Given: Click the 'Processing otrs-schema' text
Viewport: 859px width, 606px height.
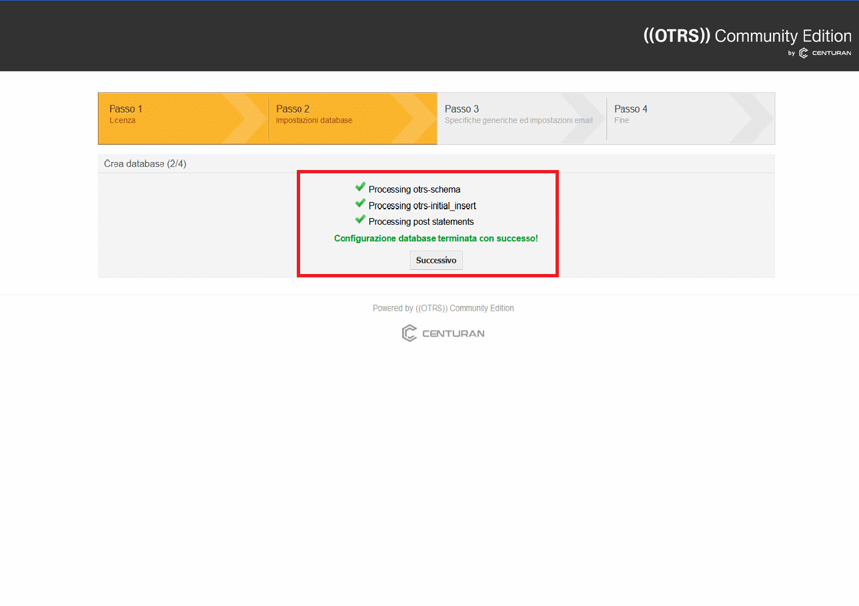Looking at the screenshot, I should (x=414, y=189).
